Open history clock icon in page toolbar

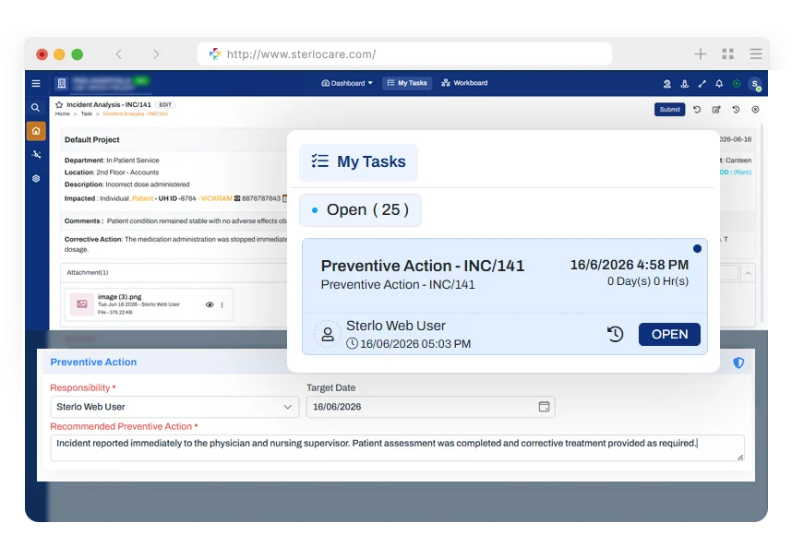[x=736, y=110]
